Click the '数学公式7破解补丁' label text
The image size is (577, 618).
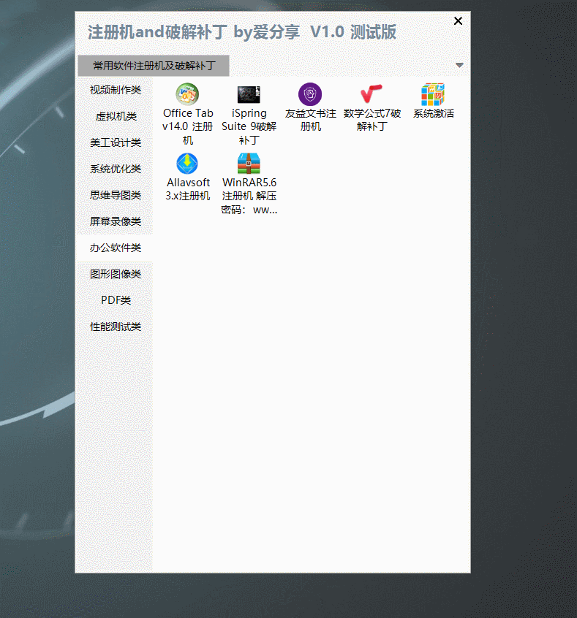point(372,120)
